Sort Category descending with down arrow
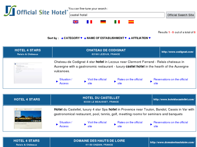Image resolution: width=197 pixels, height=147 pixels. (81, 38)
